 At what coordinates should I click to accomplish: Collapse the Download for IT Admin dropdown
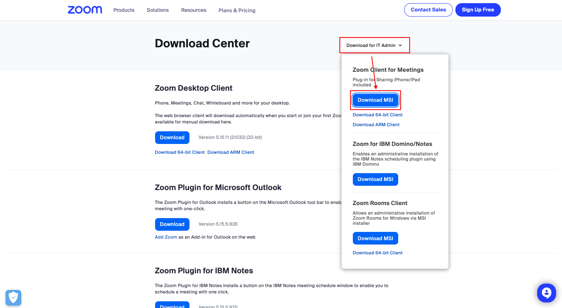(x=375, y=45)
